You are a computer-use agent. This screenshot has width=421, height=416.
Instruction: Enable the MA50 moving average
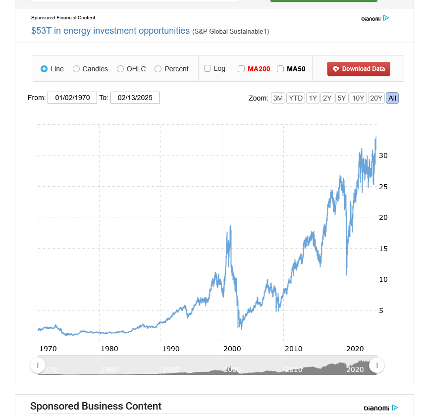pyautogui.click(x=280, y=69)
